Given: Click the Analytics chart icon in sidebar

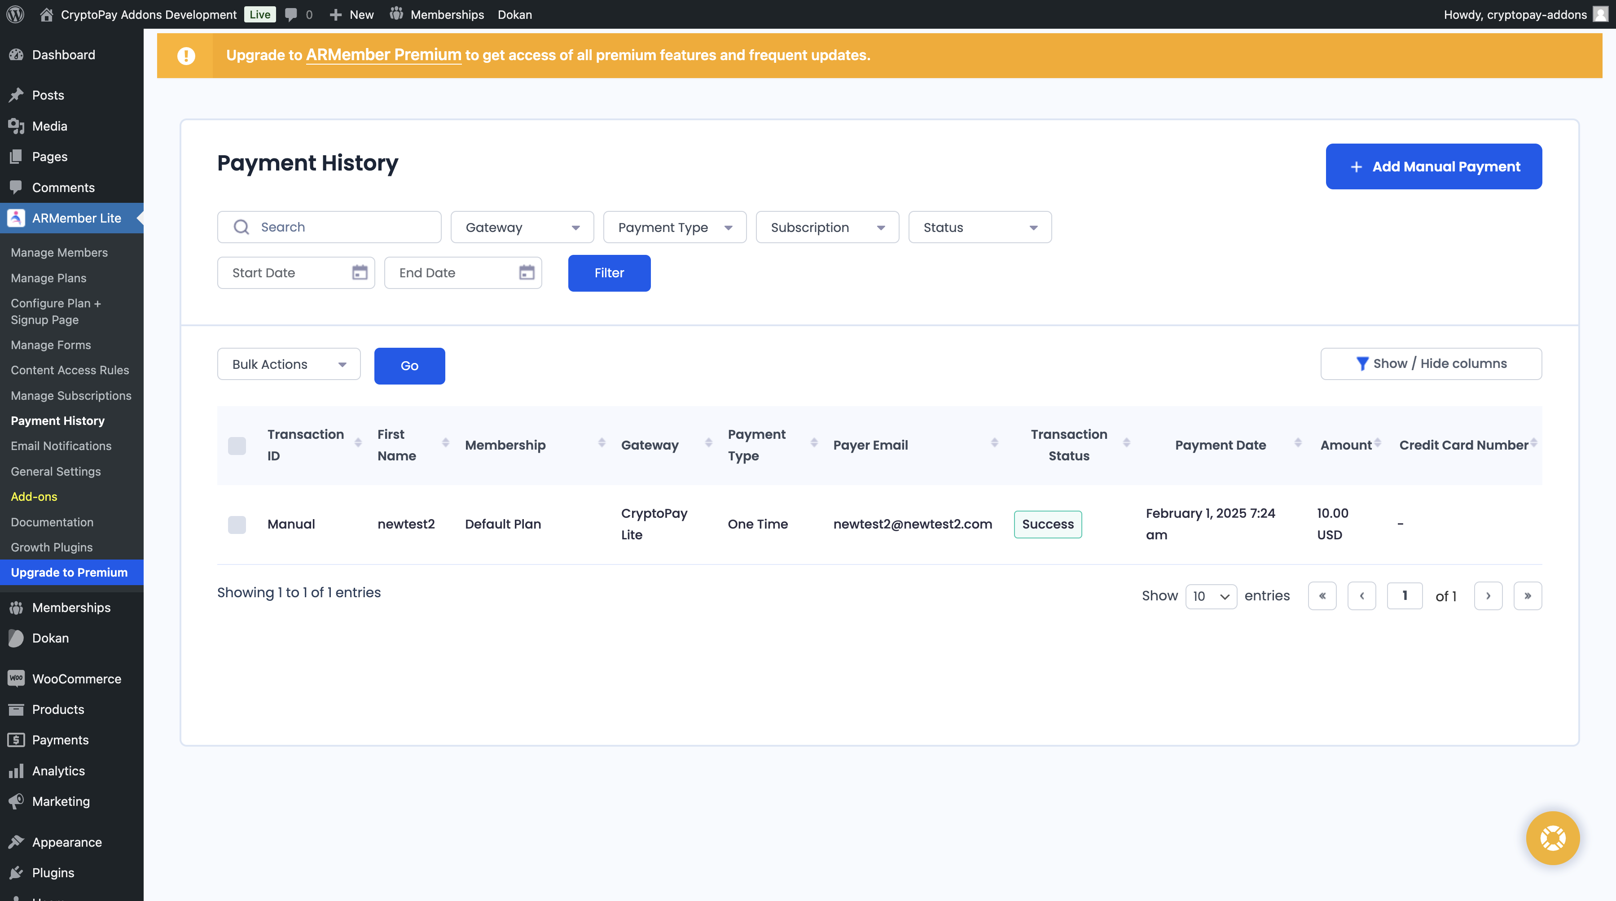Looking at the screenshot, I should click(x=16, y=770).
